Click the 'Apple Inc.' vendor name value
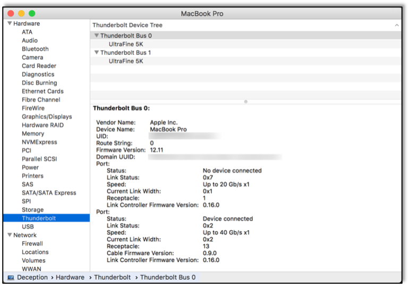The width and height of the screenshot is (409, 286). click(164, 123)
